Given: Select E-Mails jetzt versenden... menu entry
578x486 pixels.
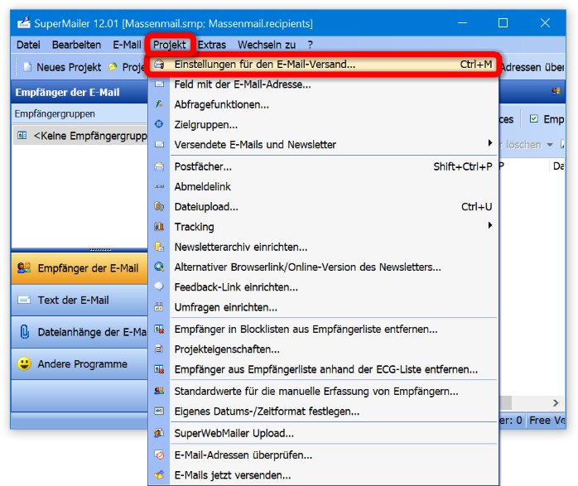Looking at the screenshot, I should (323, 475).
